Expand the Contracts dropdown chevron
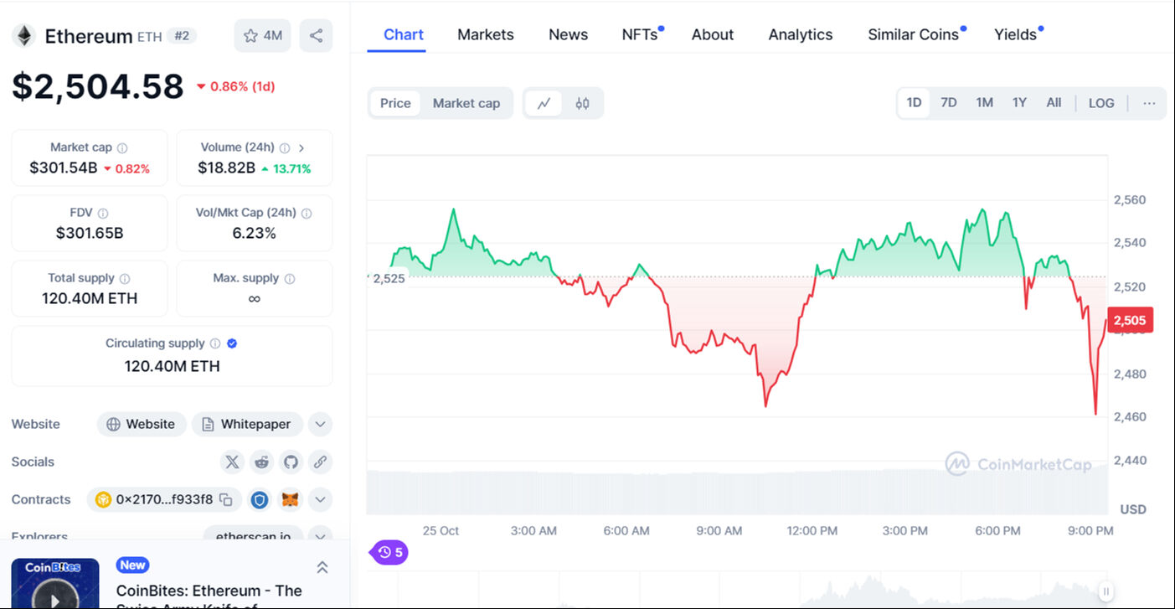 (x=320, y=500)
